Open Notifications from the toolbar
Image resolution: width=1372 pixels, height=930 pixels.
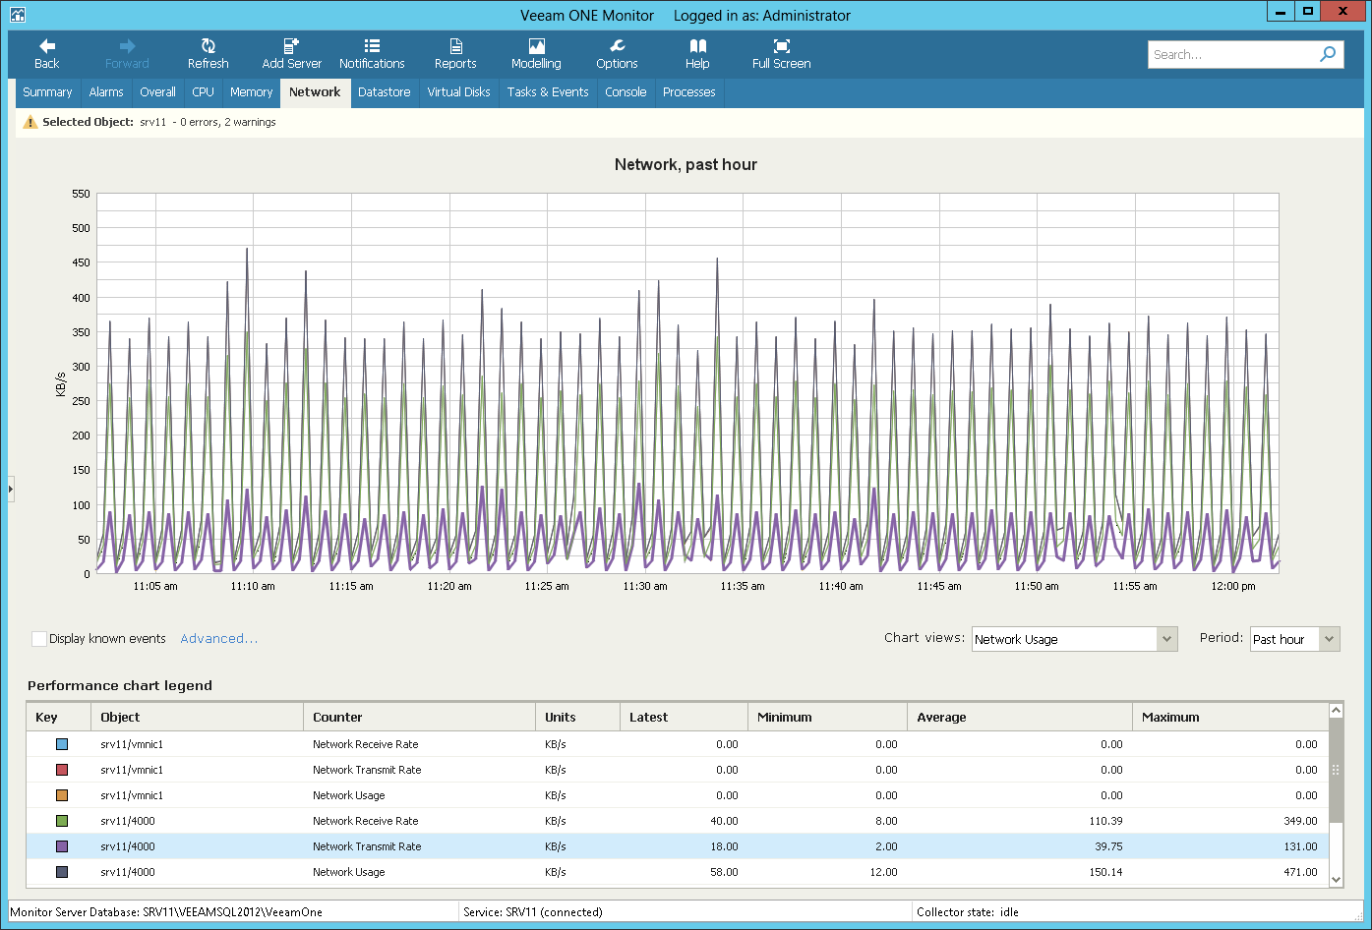[372, 54]
